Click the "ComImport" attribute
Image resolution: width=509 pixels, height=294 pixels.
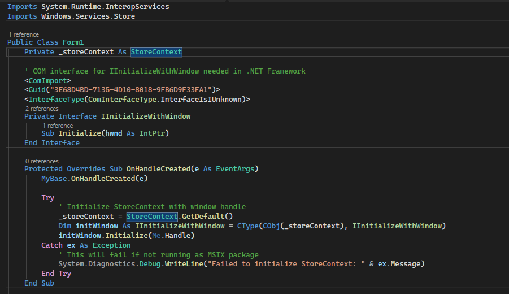[x=47, y=80]
